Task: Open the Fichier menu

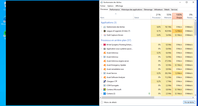Action: pyautogui.click(x=103, y=6)
